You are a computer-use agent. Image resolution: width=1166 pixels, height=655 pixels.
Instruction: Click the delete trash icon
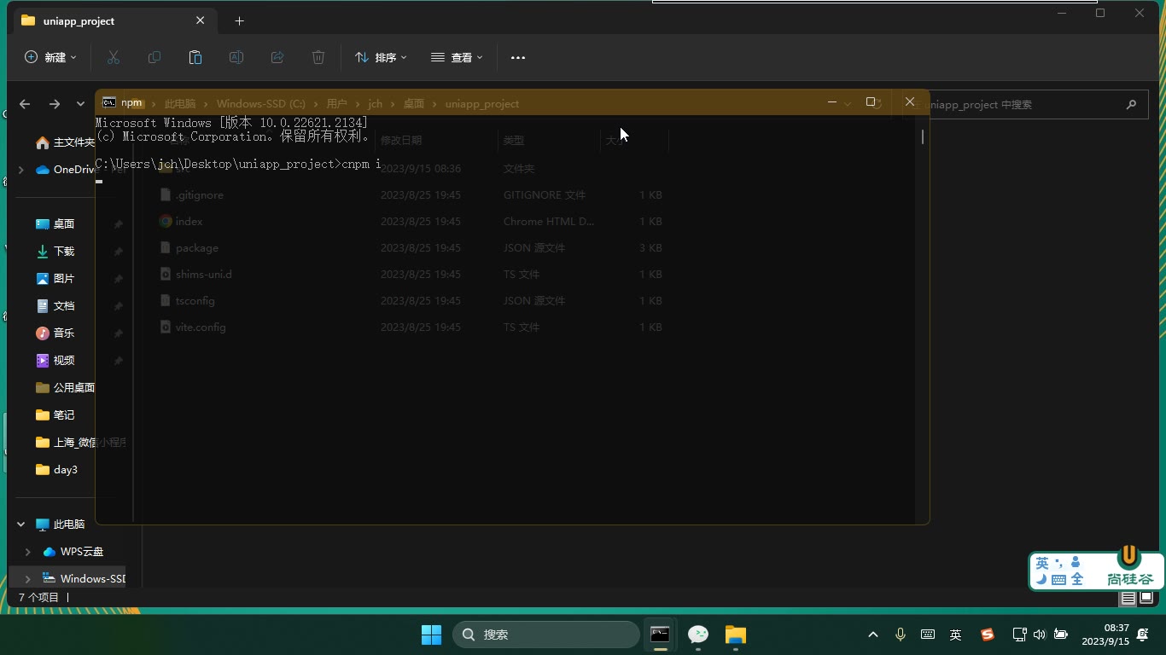[x=318, y=57]
